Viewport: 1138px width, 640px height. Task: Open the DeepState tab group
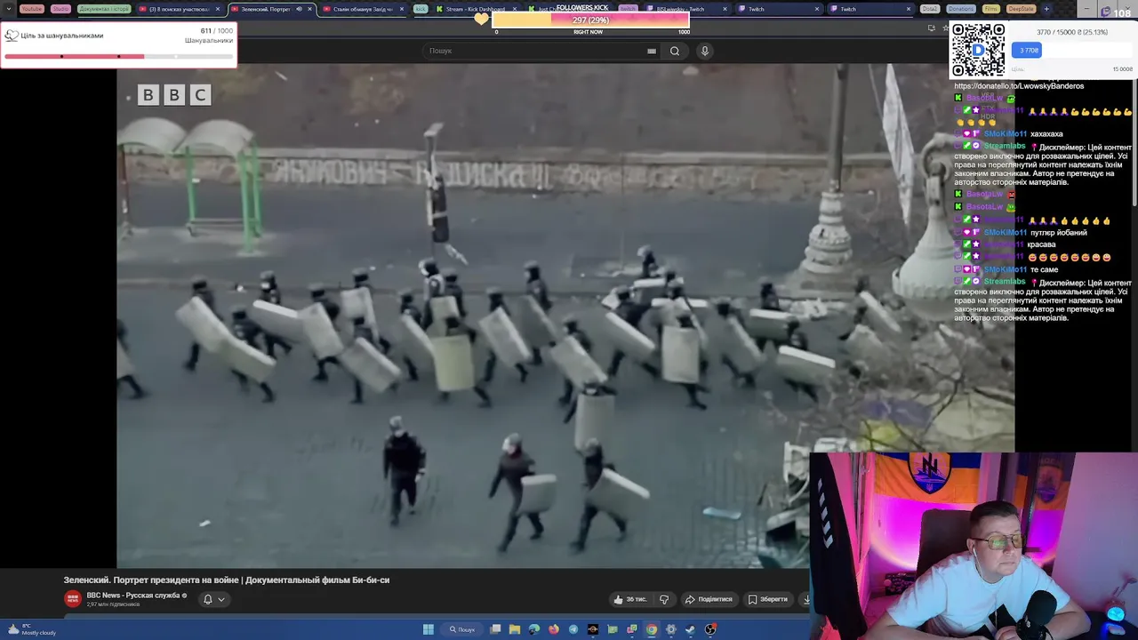click(x=1022, y=9)
